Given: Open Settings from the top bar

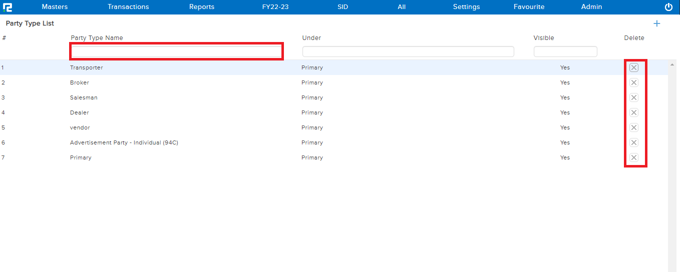Looking at the screenshot, I should coord(466,7).
